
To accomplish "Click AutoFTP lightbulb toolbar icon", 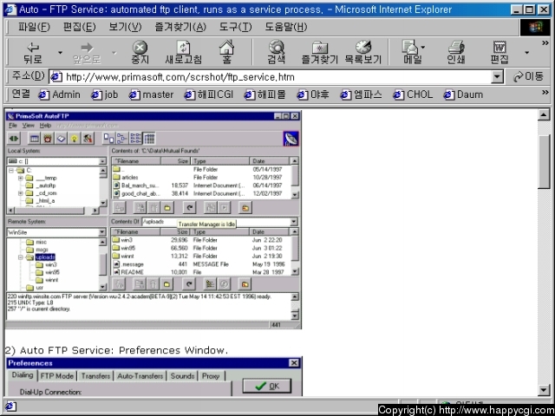I will (x=74, y=139).
